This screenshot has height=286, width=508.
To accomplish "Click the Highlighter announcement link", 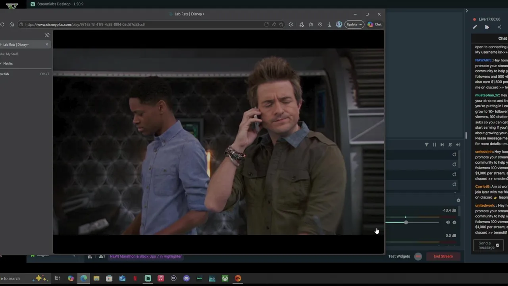I will click(x=146, y=256).
